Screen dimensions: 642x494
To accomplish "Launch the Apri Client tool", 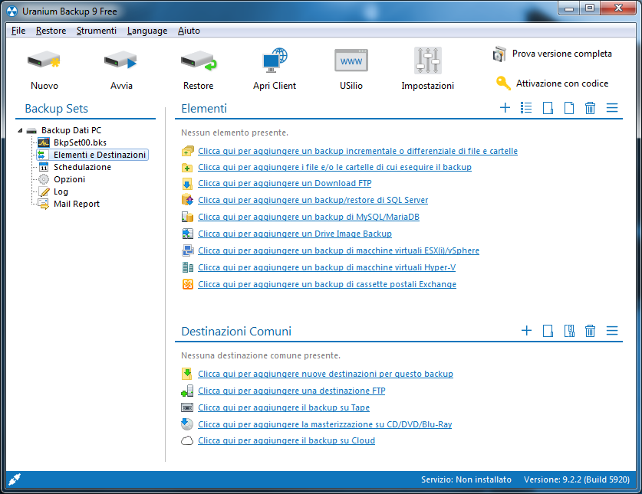I will 275,61.
